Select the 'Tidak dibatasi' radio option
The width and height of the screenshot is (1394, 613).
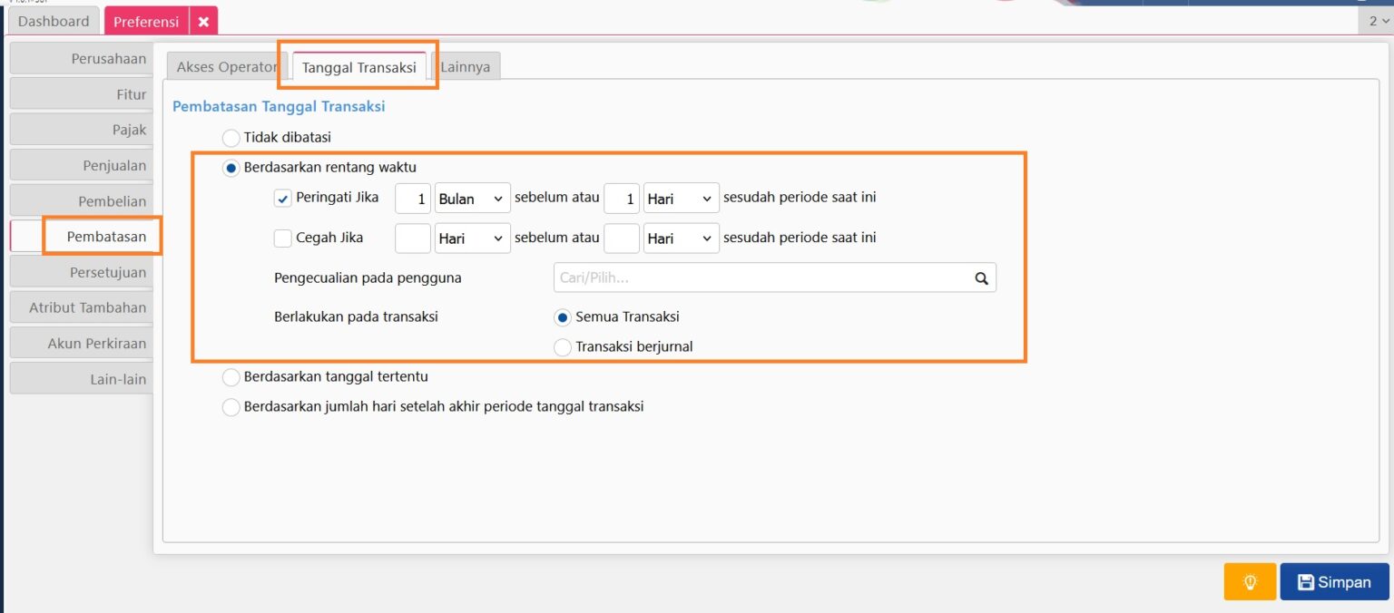[231, 137]
